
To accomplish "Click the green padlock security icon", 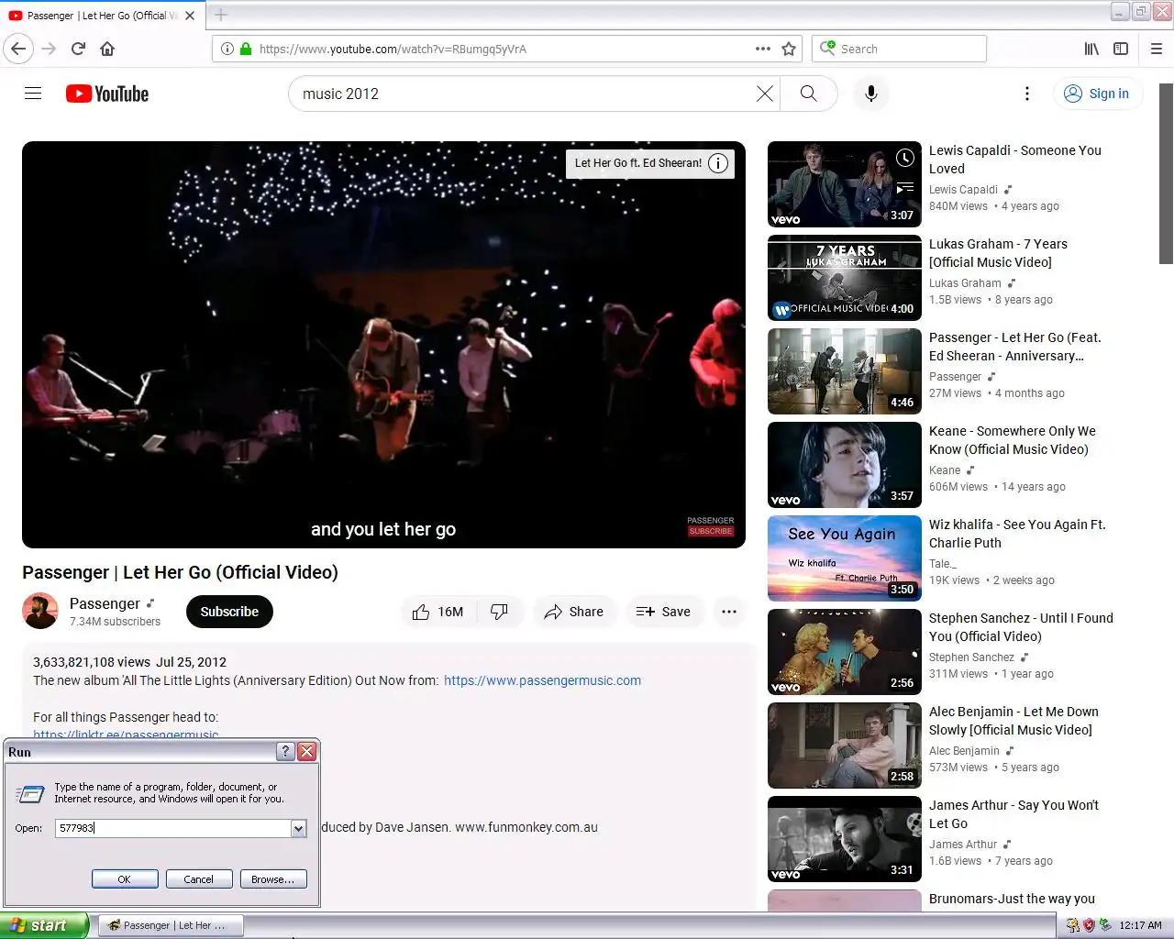I will coord(245,49).
